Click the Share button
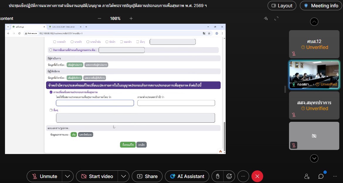Image resolution: width=343 pixels, height=183 pixels. click(x=147, y=176)
